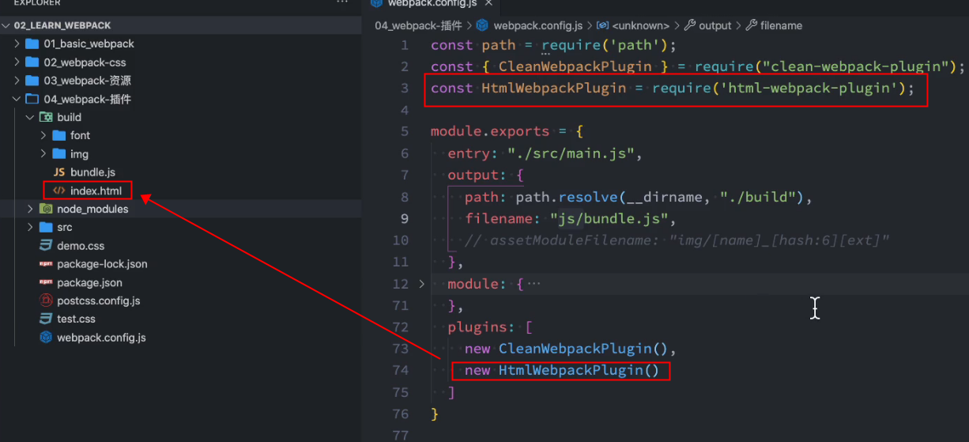Open package.json from the explorer
Image resolution: width=969 pixels, height=442 pixels.
coord(89,282)
